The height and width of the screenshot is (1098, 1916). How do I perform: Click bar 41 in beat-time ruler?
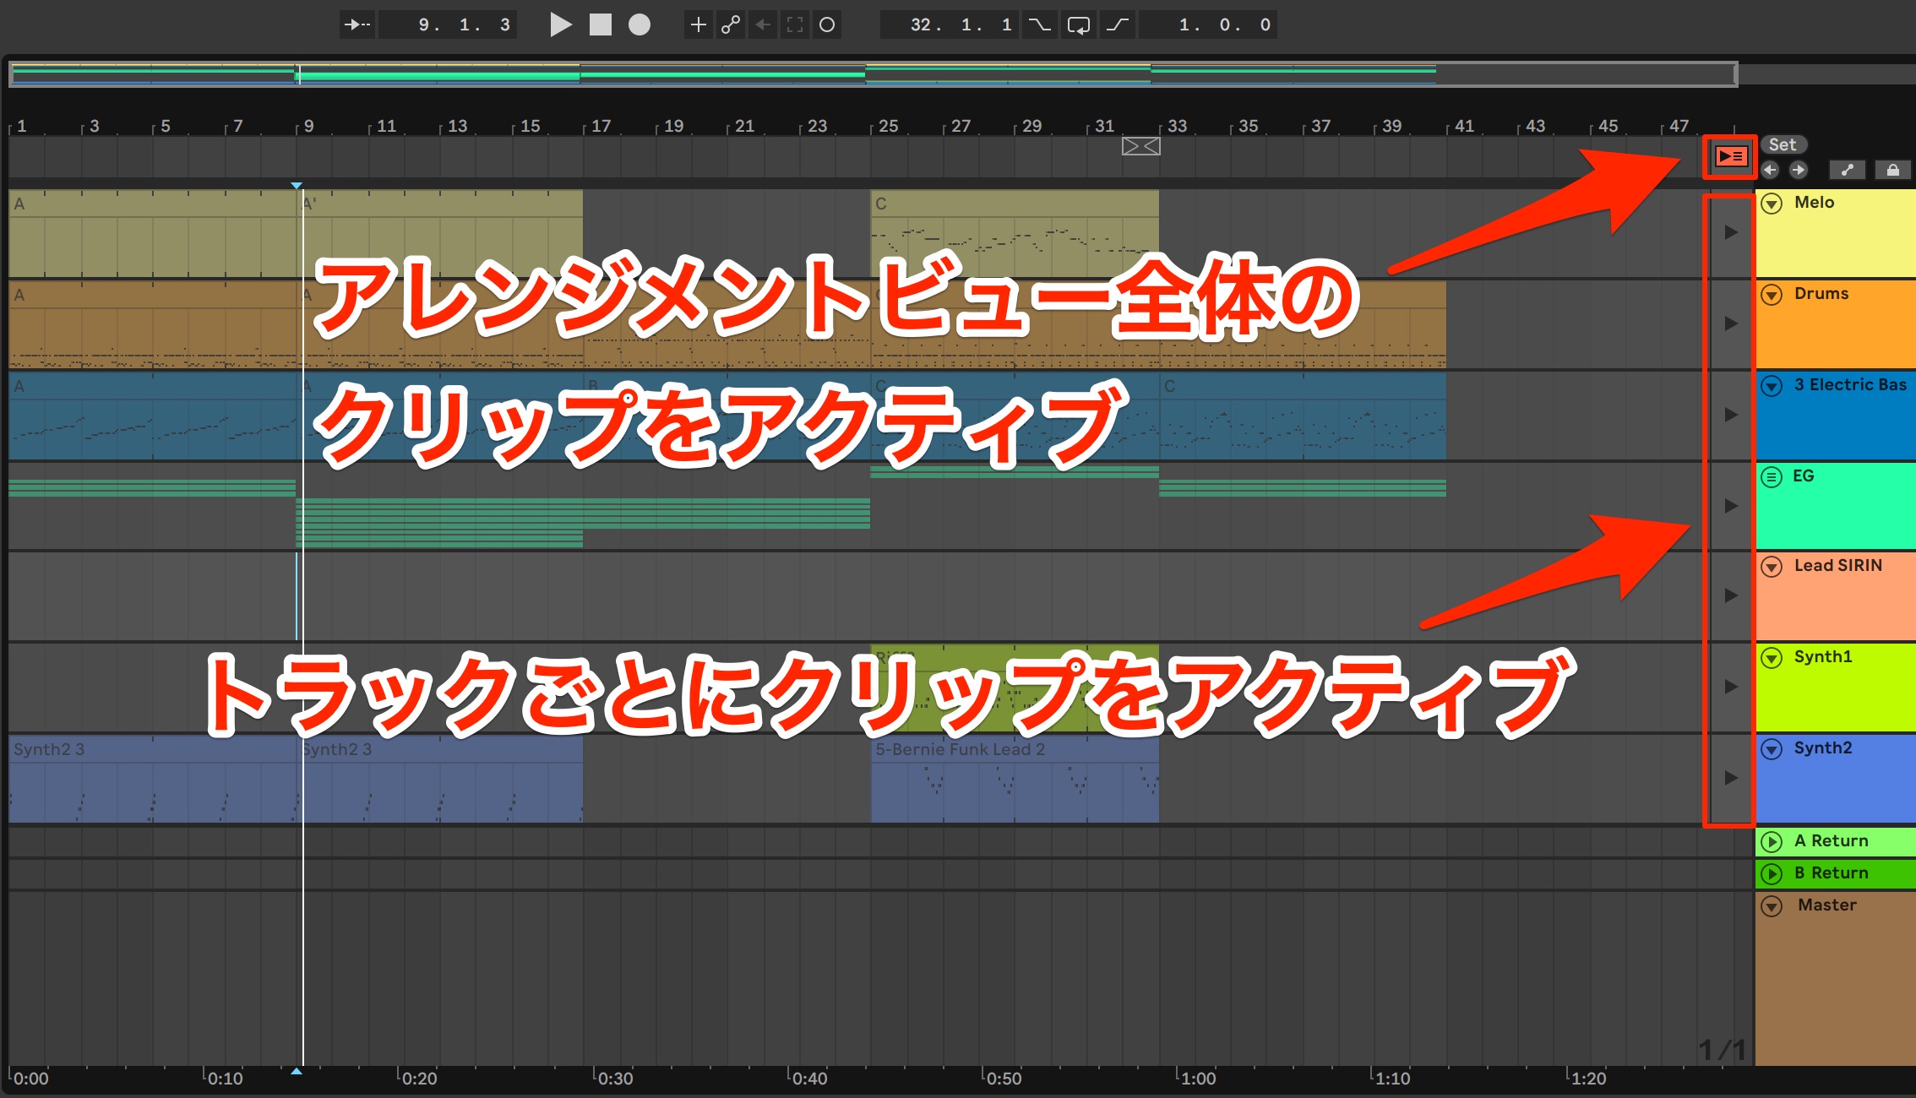click(x=1464, y=126)
